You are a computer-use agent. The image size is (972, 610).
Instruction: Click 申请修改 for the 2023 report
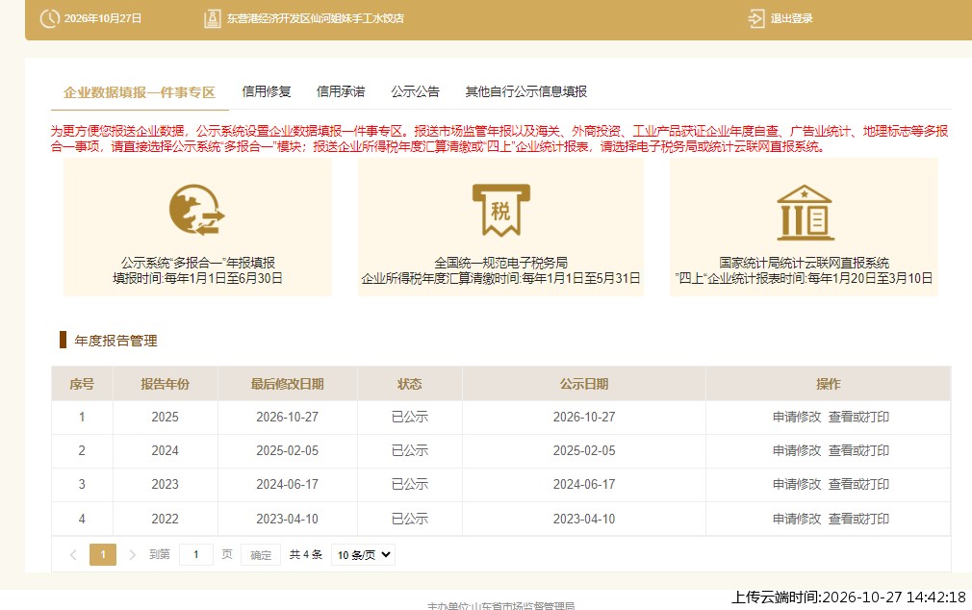(797, 484)
